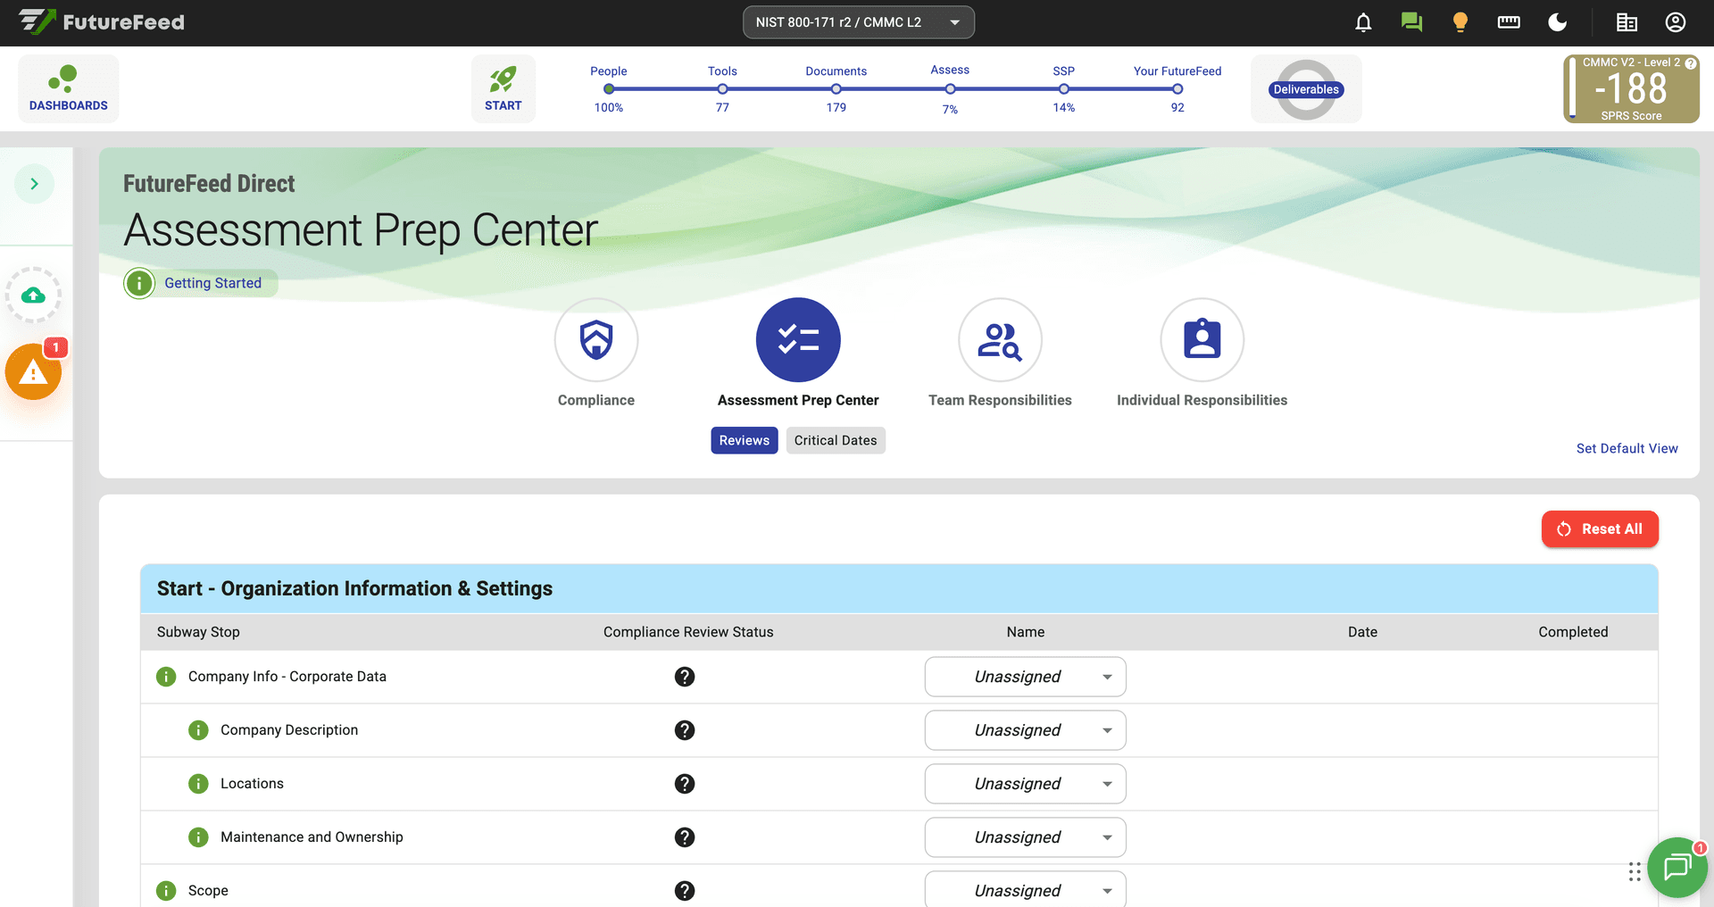Viewport: 1714px width, 907px height.
Task: Open the user account icon
Action: [1676, 22]
